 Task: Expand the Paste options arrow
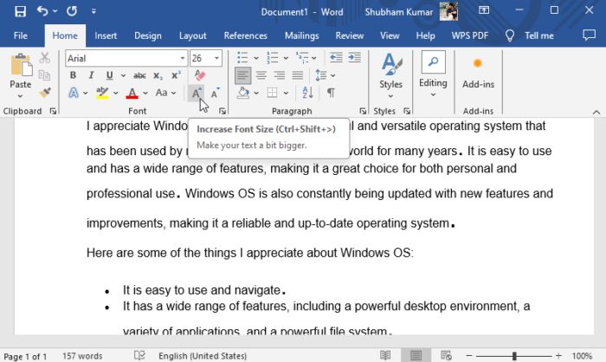(20, 96)
